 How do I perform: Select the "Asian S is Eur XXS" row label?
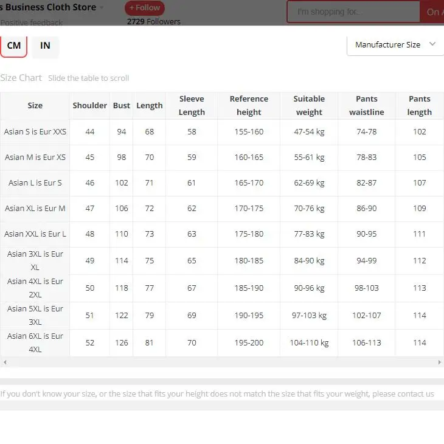tap(35, 132)
